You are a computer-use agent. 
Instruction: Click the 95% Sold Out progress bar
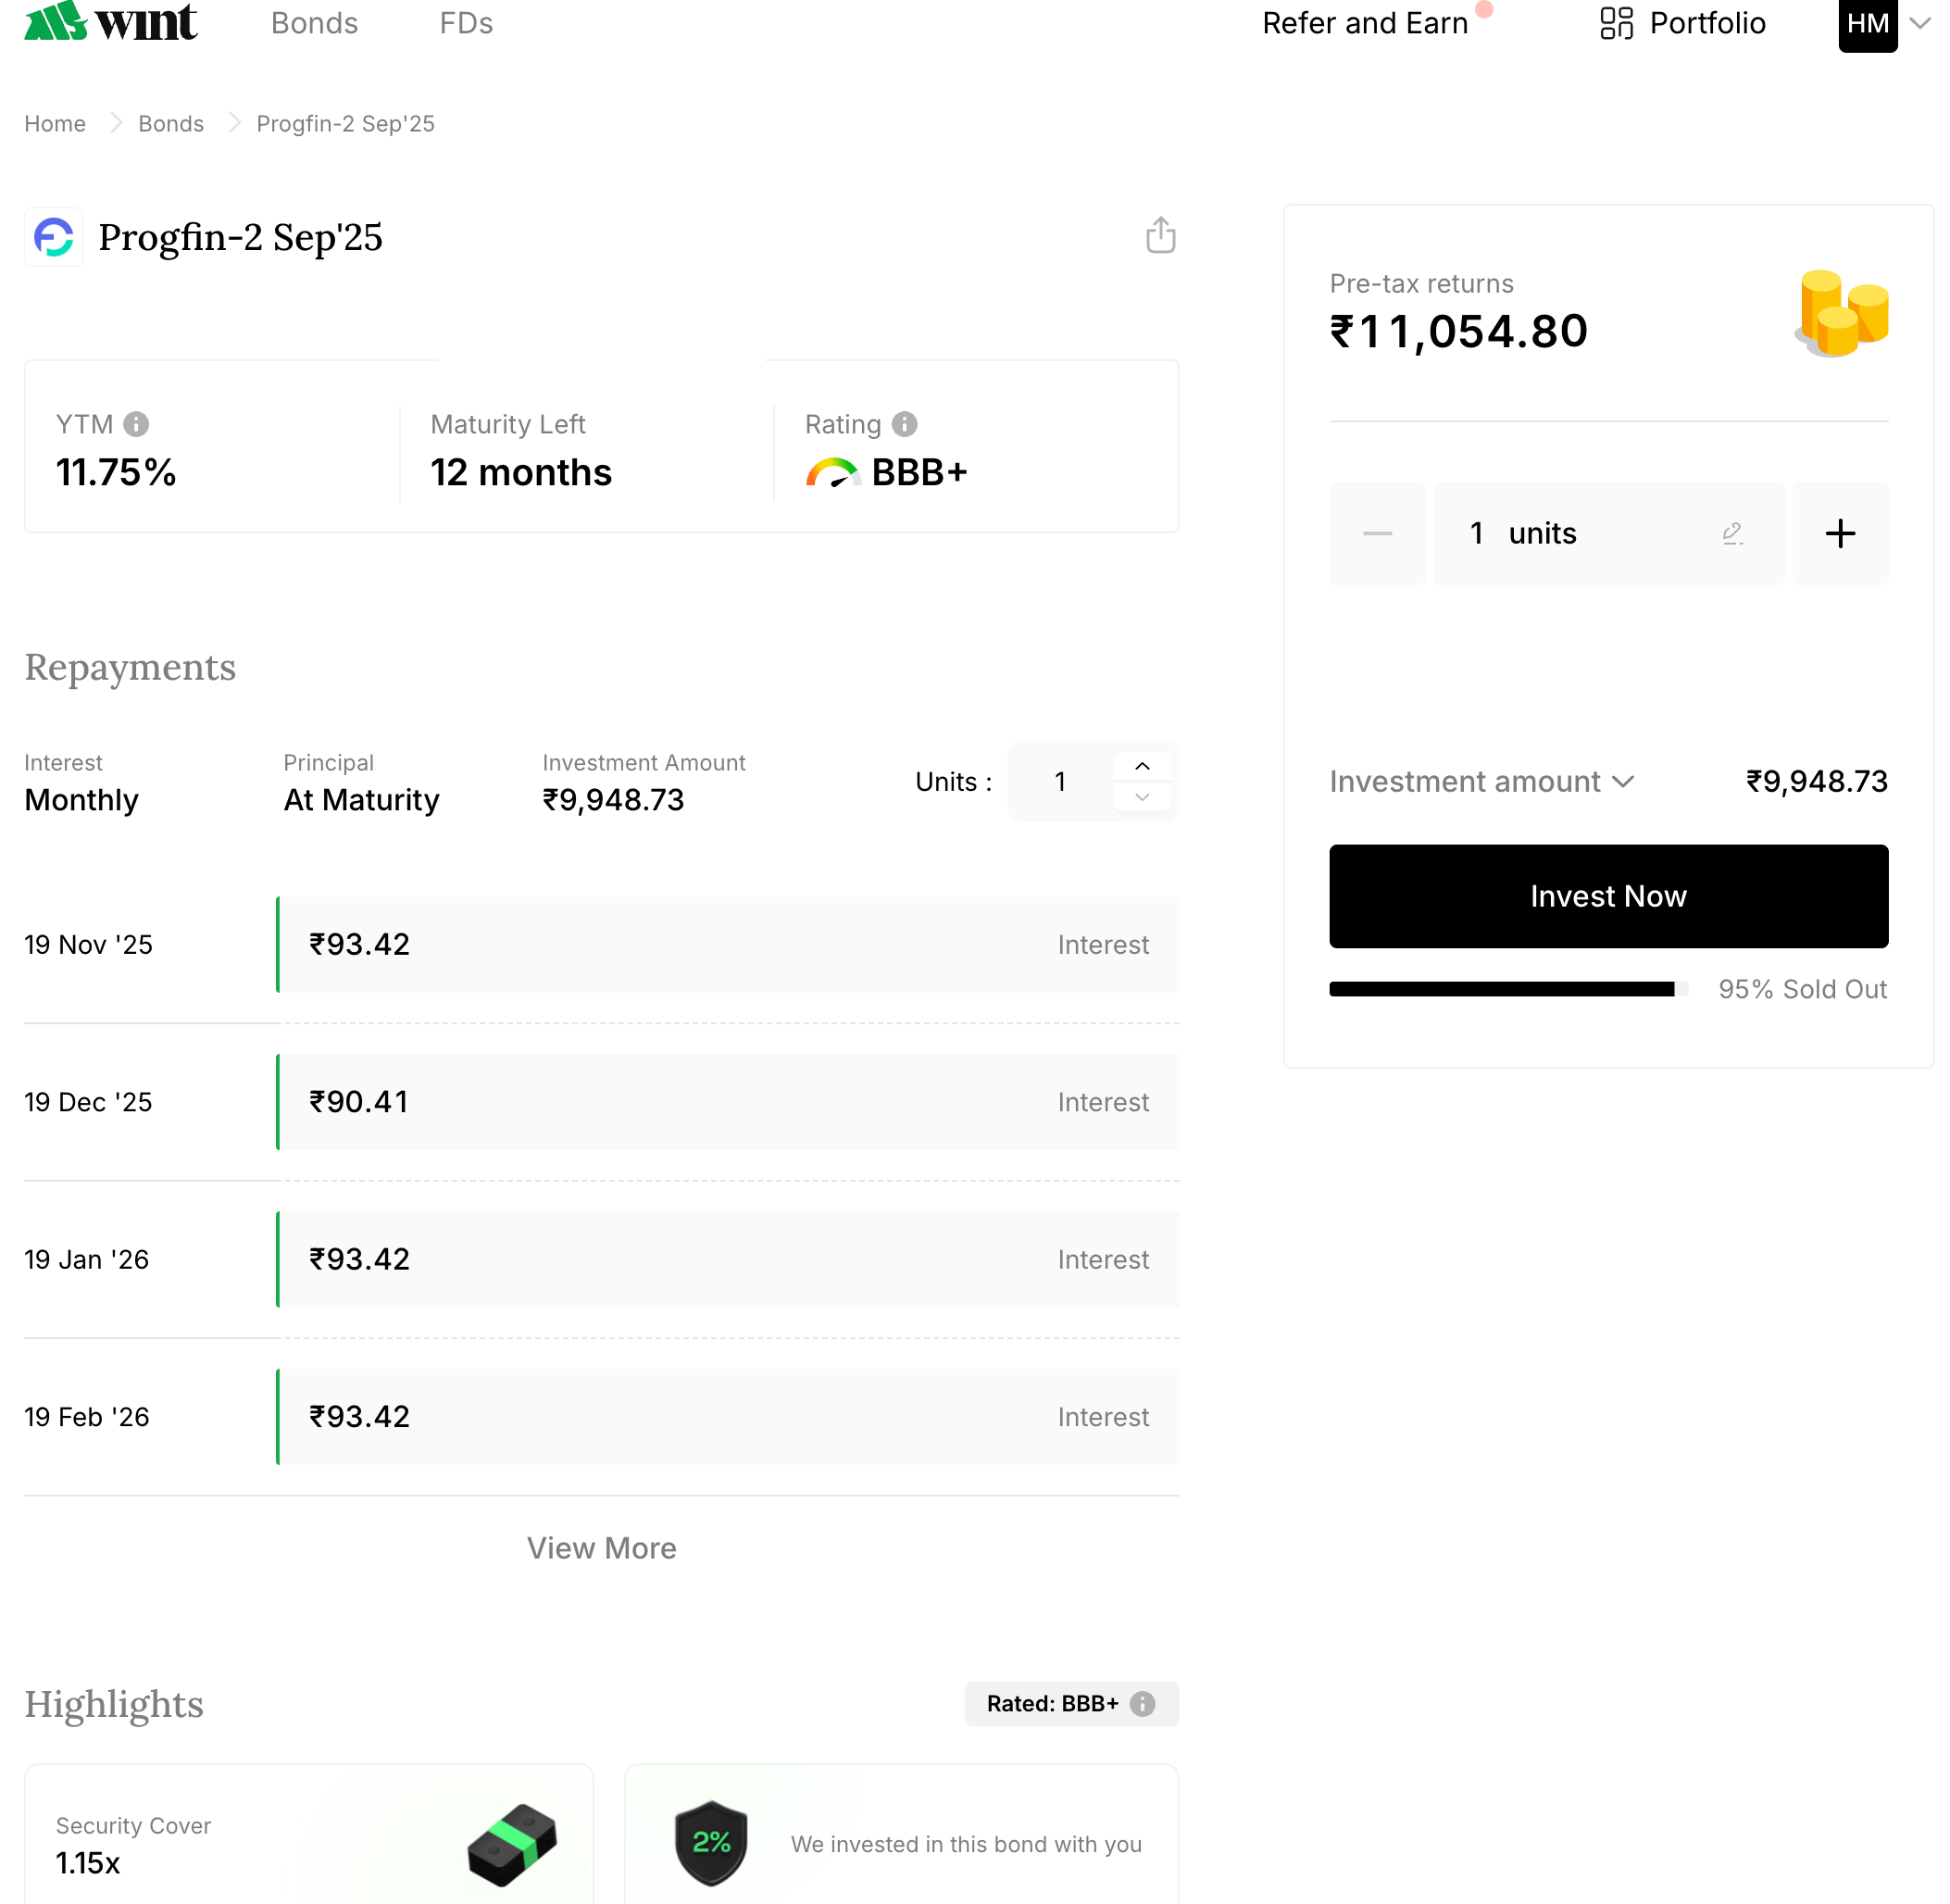coord(1507,989)
